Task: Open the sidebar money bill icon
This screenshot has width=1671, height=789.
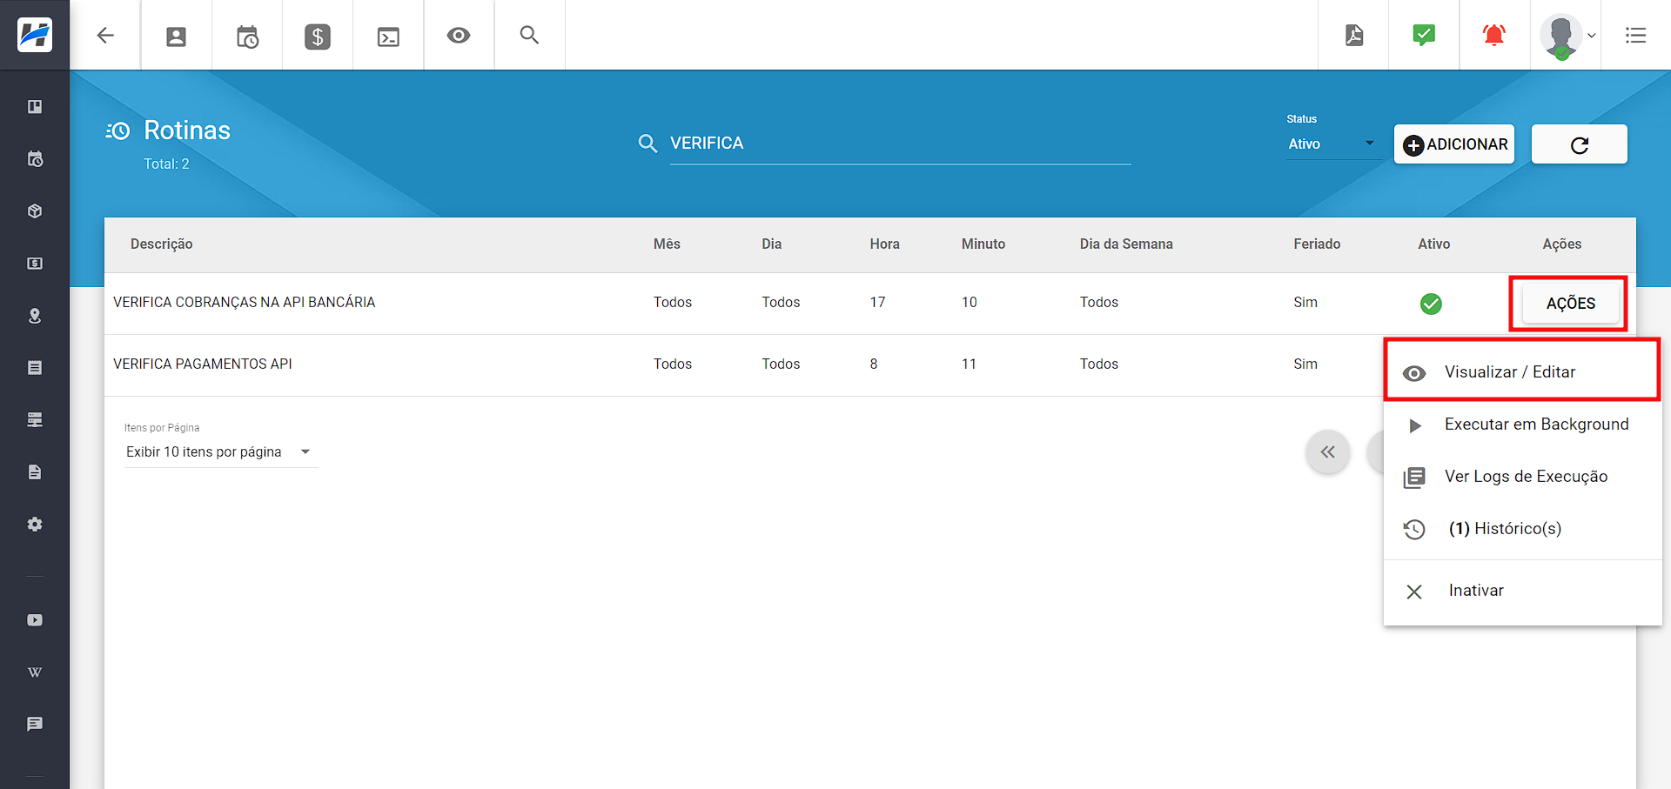Action: click(35, 264)
